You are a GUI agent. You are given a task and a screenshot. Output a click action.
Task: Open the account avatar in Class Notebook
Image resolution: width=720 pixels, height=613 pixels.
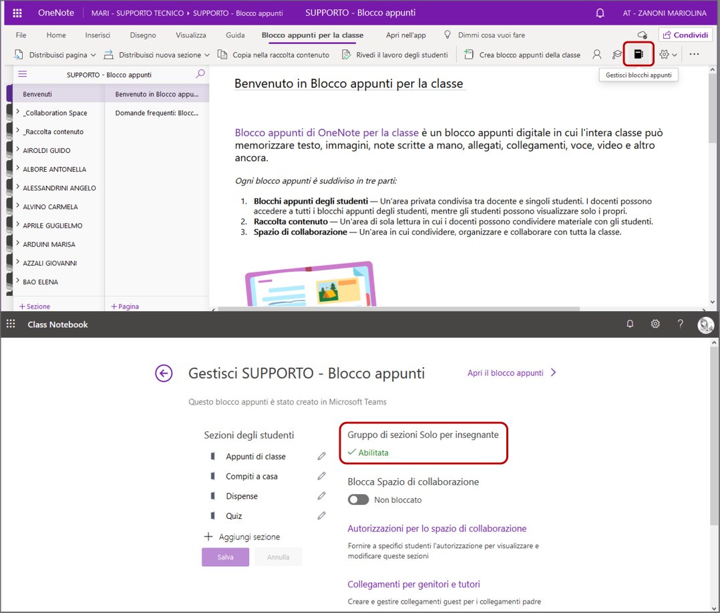click(706, 325)
